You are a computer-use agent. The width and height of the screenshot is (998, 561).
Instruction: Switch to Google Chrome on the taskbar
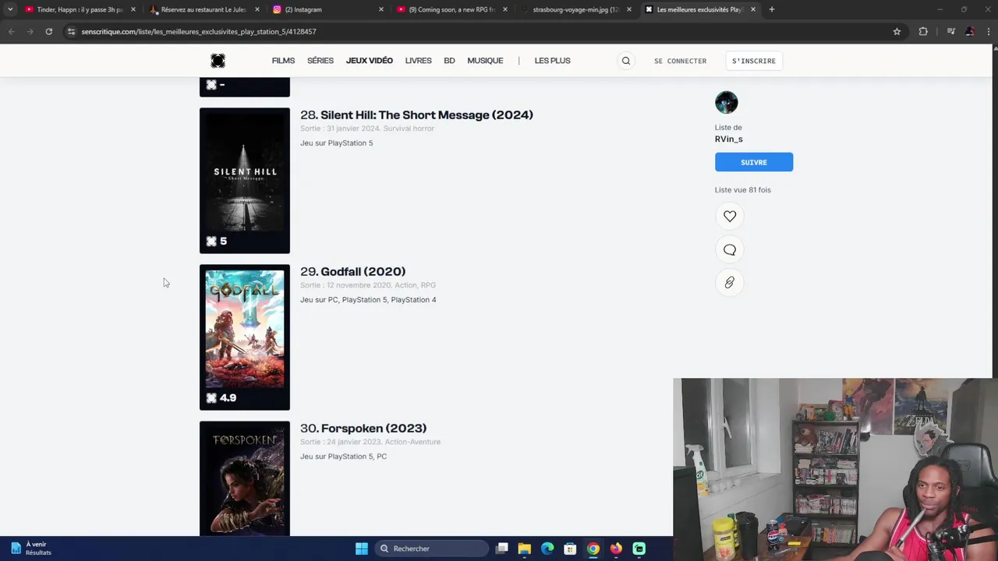click(593, 549)
